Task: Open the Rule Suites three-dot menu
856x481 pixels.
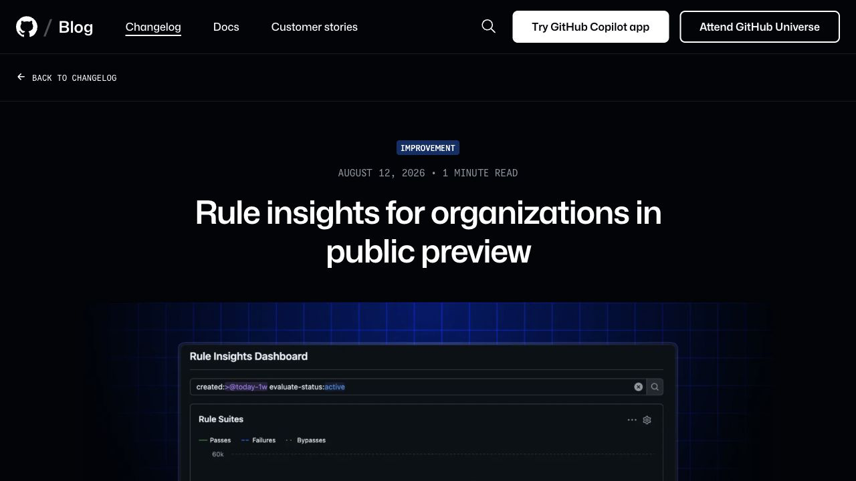Action: (632, 420)
